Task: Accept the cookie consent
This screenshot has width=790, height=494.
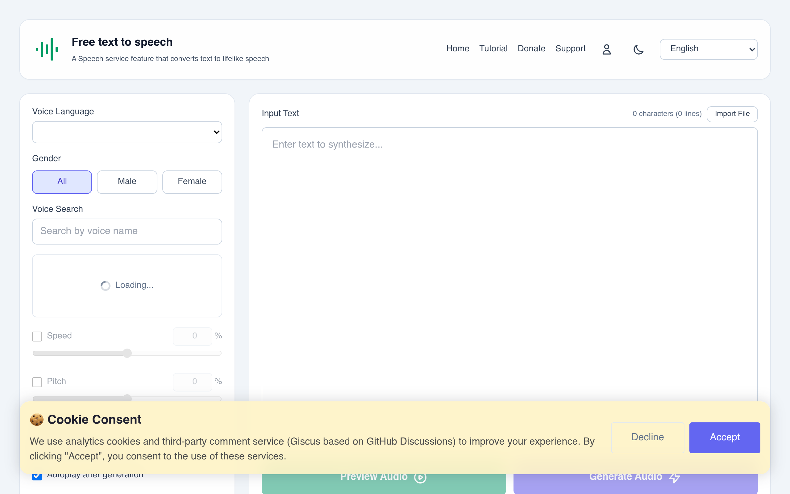Action: pos(724,437)
